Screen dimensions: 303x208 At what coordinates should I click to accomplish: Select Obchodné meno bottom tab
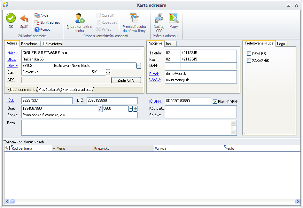coord(22,90)
